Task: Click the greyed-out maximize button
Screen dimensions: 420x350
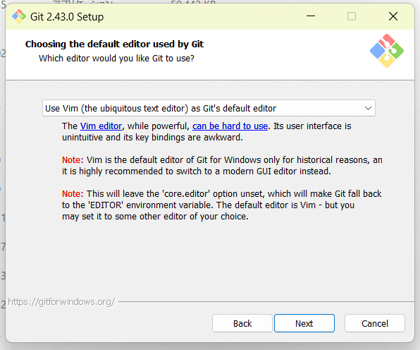Action: [x=352, y=16]
